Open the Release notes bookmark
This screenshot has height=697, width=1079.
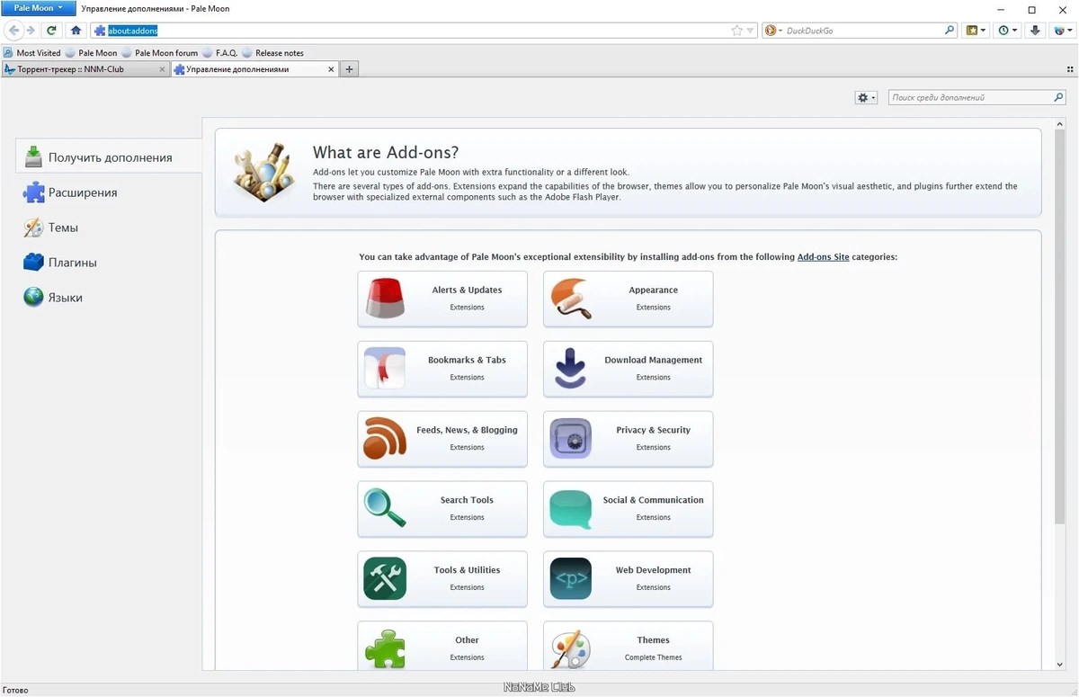pyautogui.click(x=273, y=53)
